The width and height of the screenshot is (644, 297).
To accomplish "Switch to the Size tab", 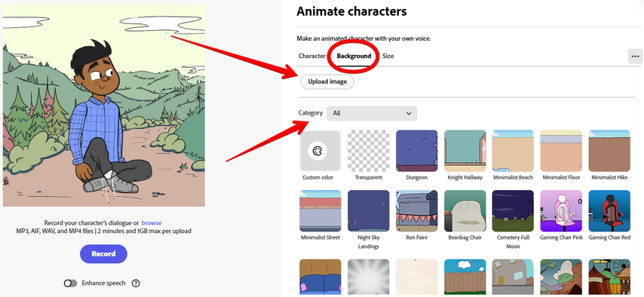I will coord(388,56).
